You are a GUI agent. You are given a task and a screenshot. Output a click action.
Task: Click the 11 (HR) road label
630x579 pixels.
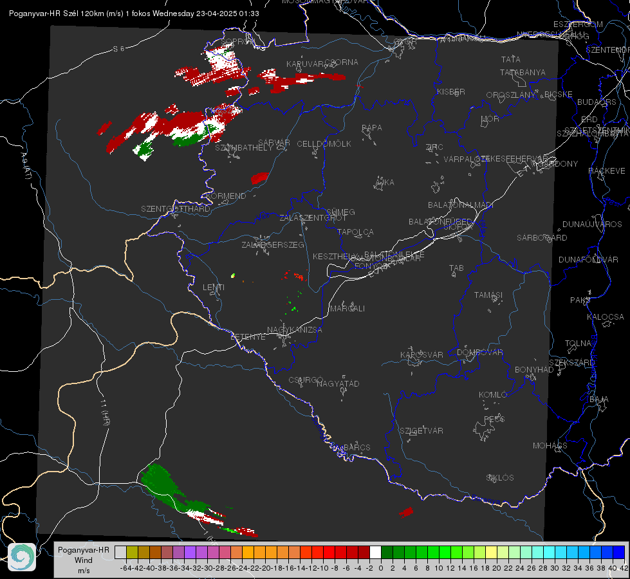(104, 412)
